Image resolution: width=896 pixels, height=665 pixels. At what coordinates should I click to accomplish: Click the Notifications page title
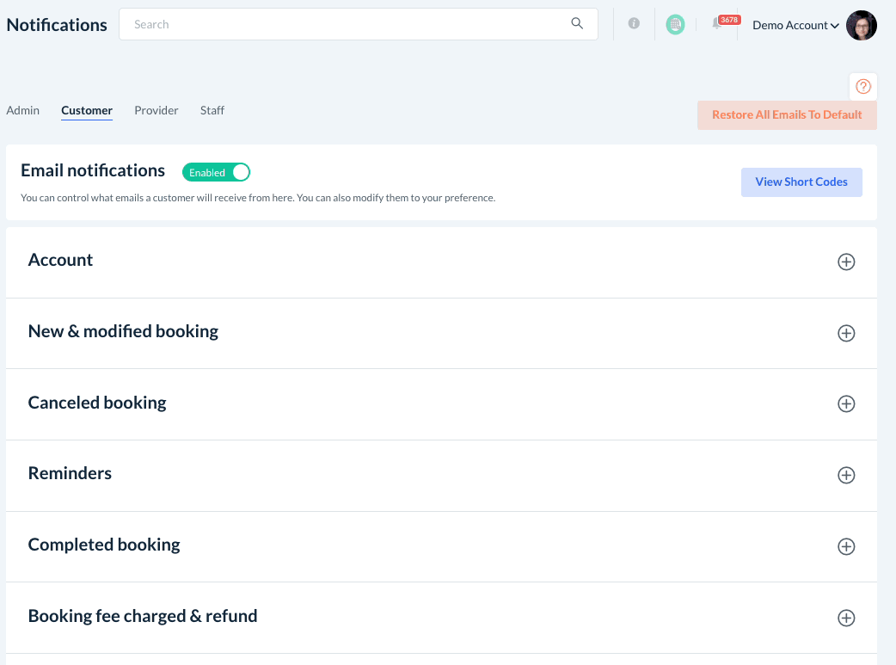57,25
